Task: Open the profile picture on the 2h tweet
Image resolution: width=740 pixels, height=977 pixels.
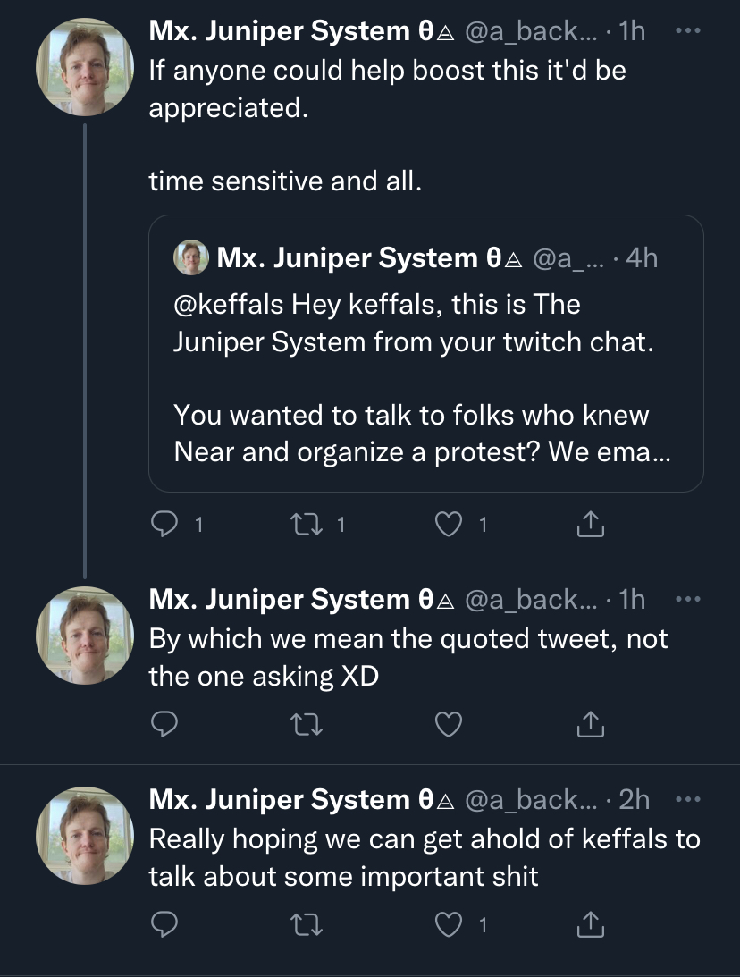Action: [85, 836]
